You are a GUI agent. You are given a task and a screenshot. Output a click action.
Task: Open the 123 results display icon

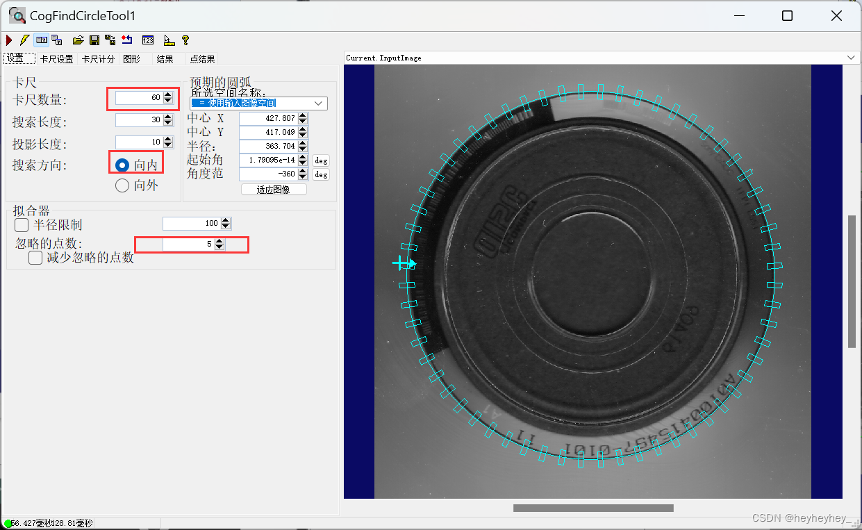coord(148,40)
